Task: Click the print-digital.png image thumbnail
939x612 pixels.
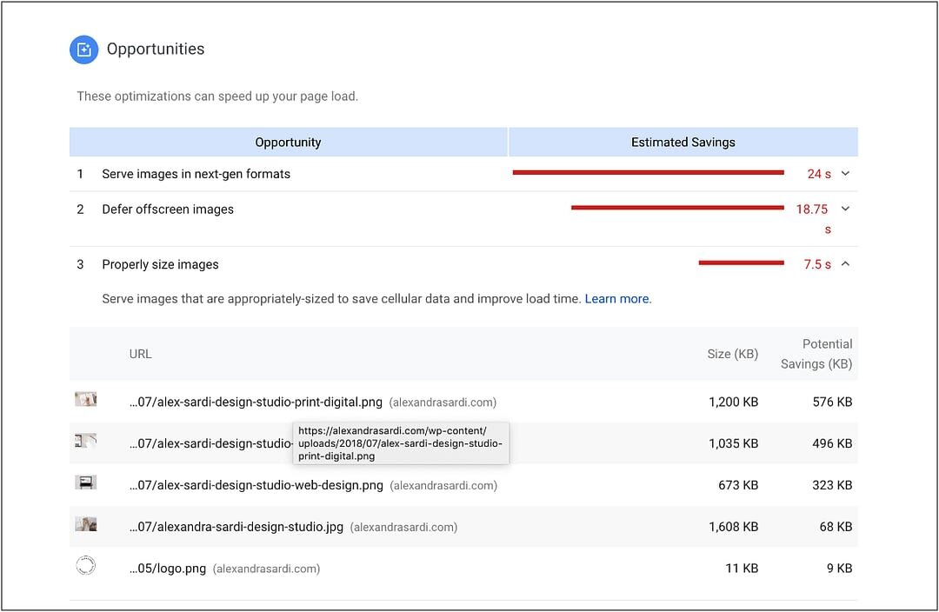Action: click(85, 400)
